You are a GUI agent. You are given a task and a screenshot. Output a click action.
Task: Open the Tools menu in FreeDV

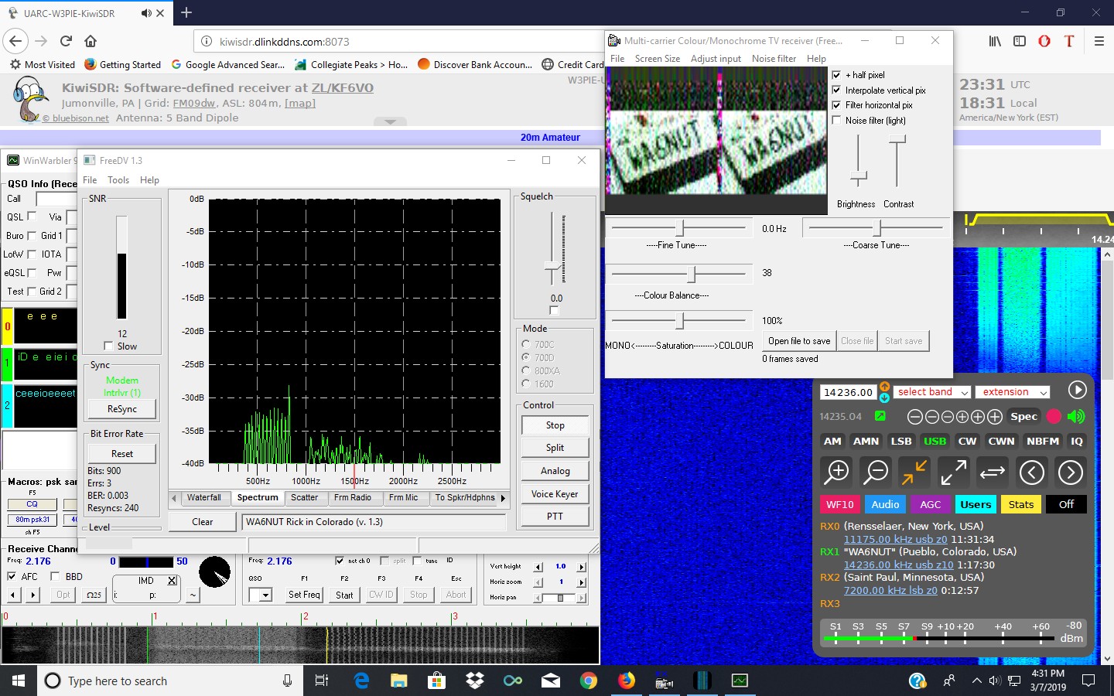[x=118, y=180]
